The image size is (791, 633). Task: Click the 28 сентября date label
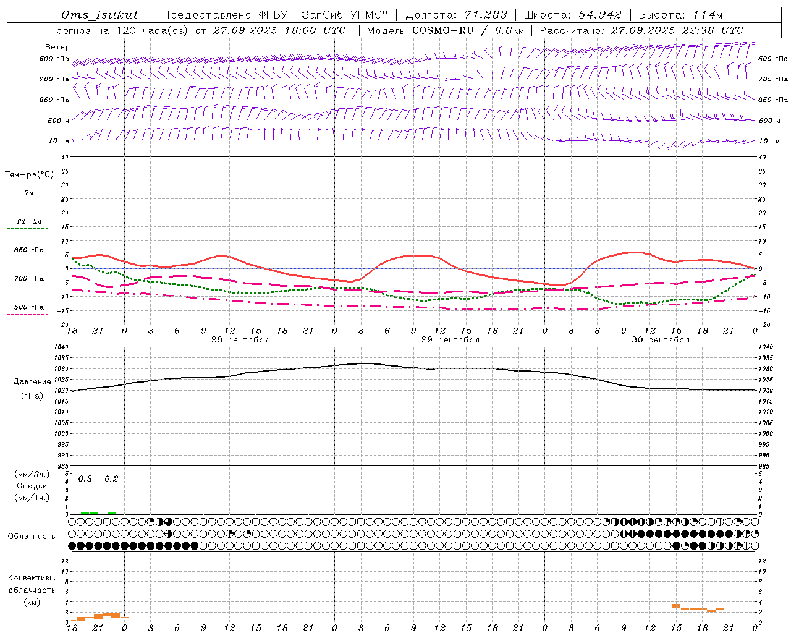click(240, 340)
